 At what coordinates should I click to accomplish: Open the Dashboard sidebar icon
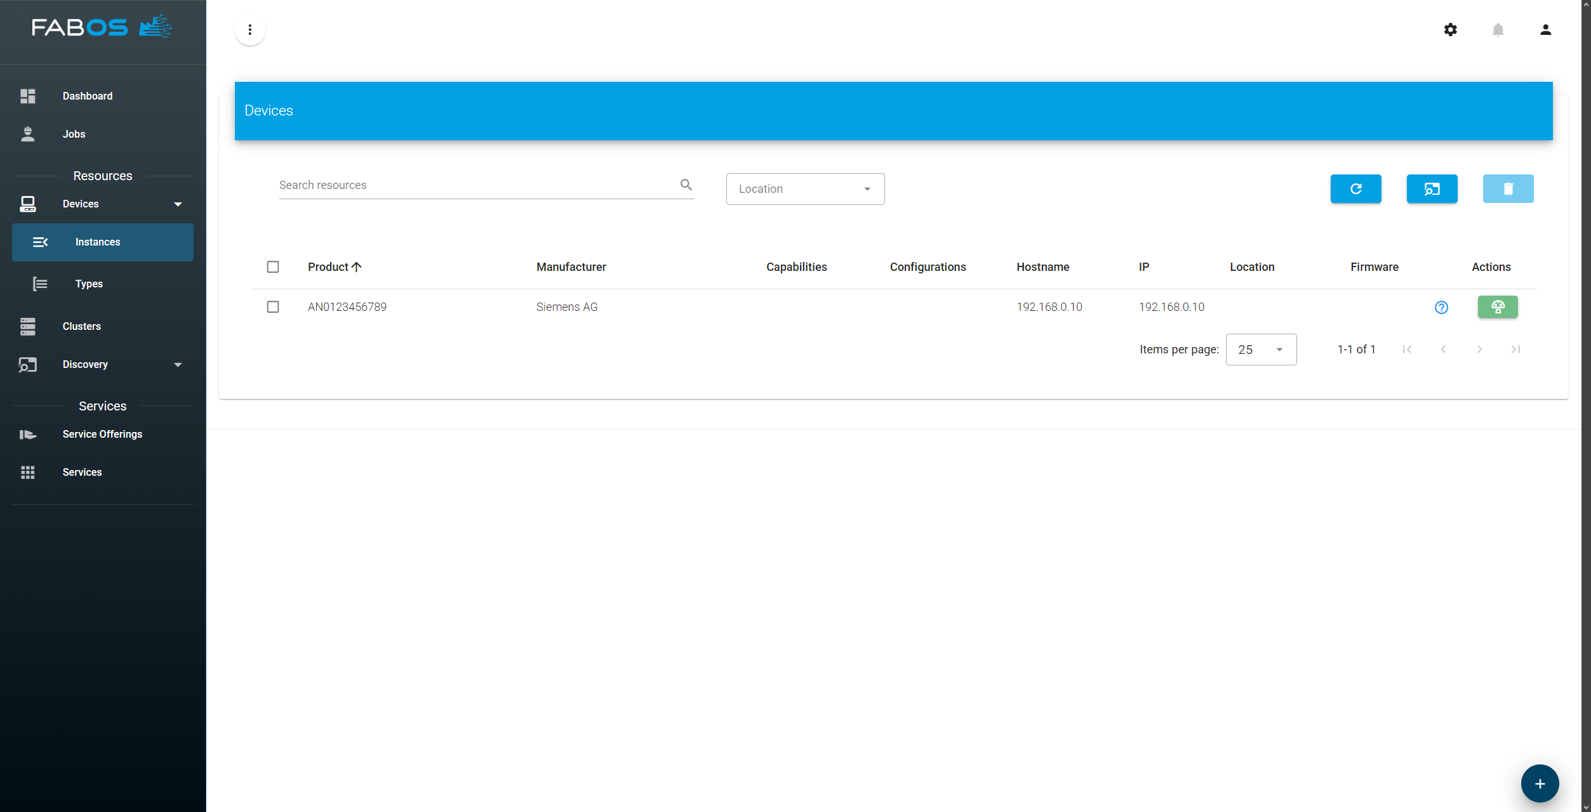point(28,96)
